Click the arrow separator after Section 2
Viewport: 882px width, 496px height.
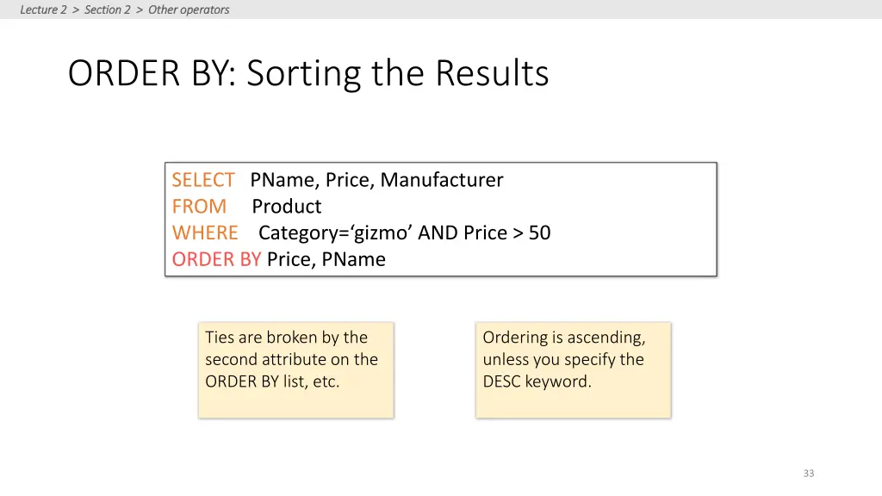pyautogui.click(x=140, y=10)
